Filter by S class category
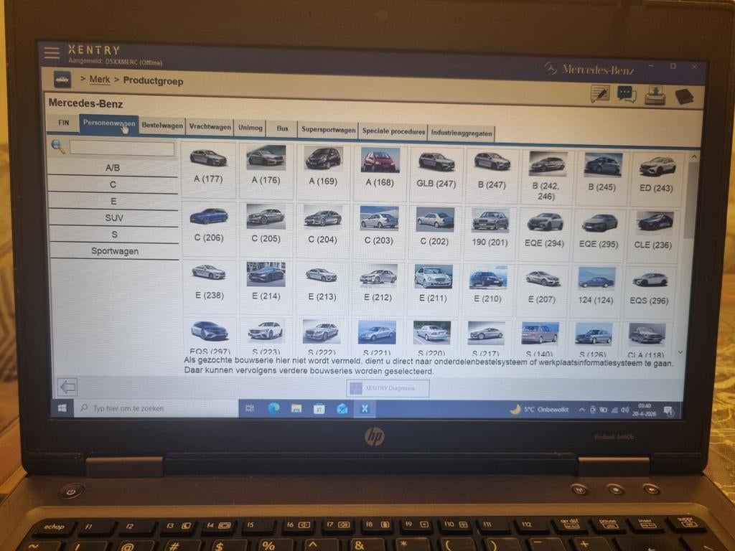Screen dimensions: 735x551 (x=114, y=235)
